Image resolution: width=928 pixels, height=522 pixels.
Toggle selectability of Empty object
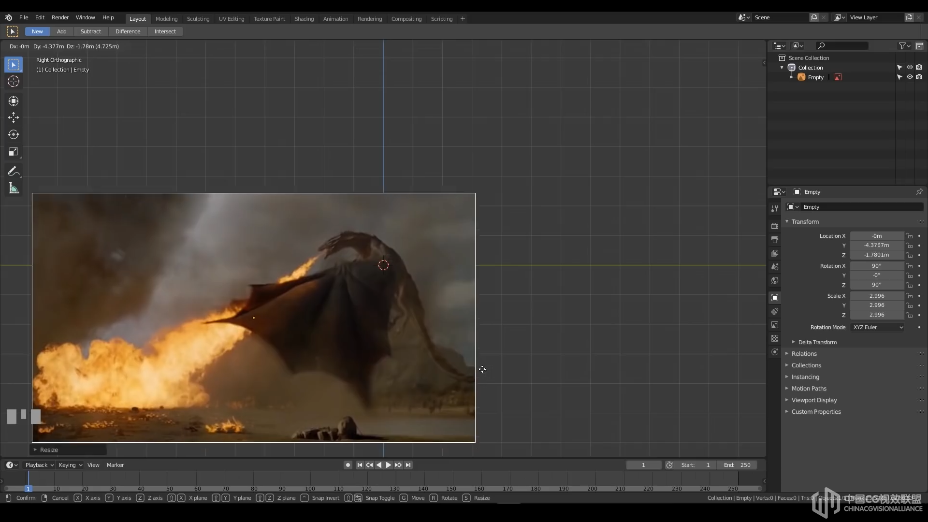click(x=899, y=77)
